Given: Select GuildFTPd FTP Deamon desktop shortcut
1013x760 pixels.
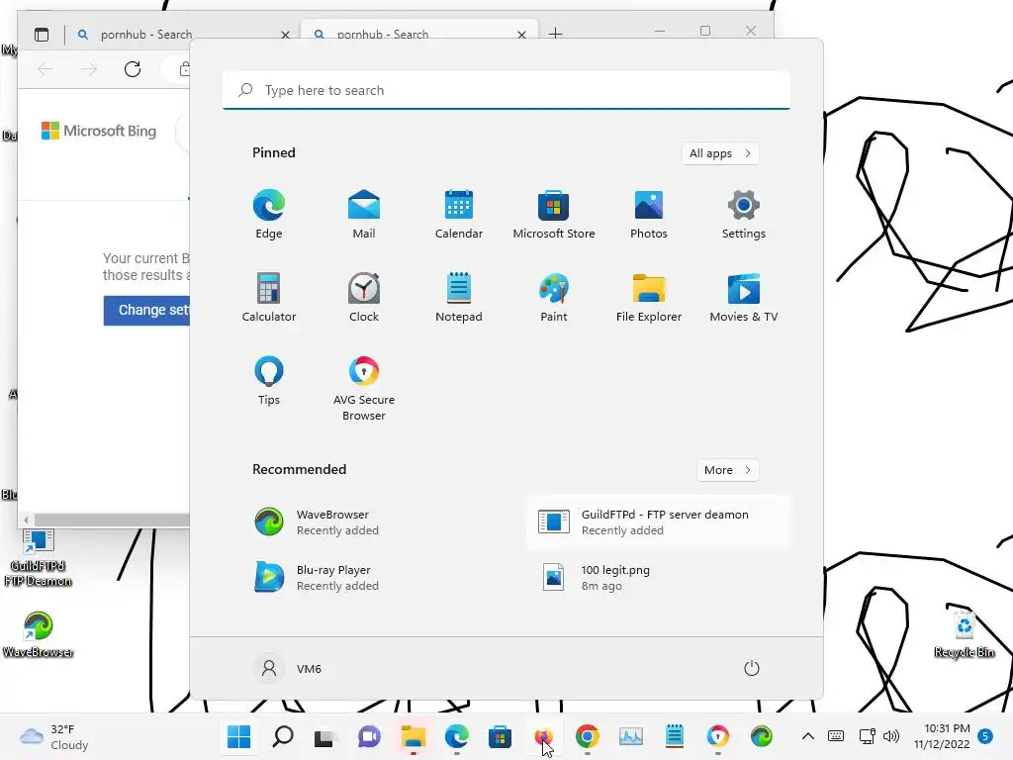Looking at the screenshot, I should [x=39, y=557].
